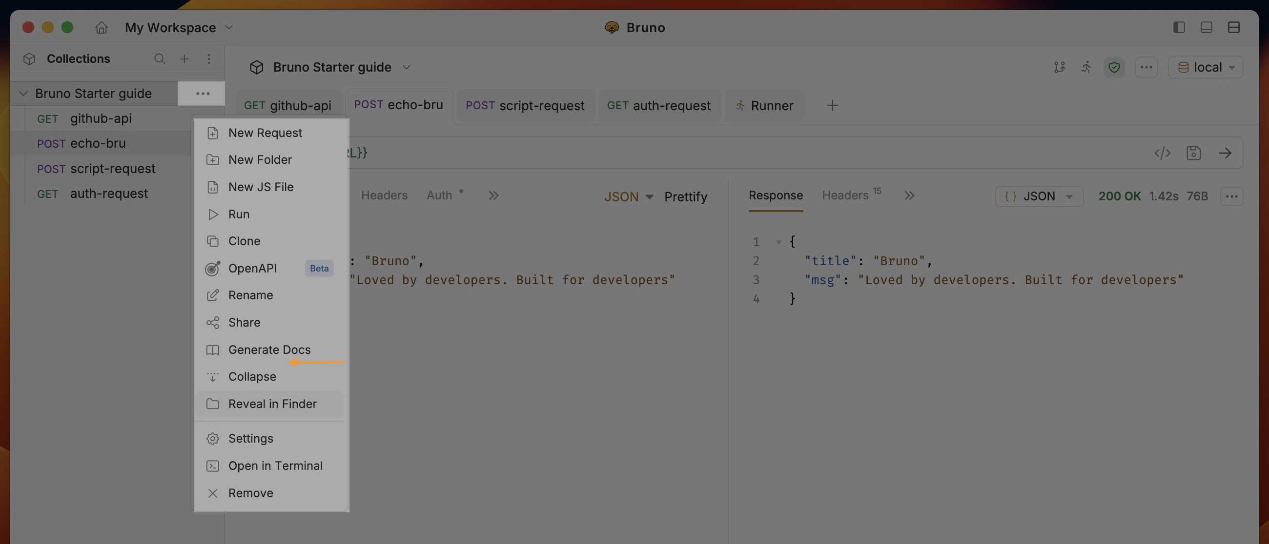Send request with the arrow icon
This screenshot has width=1269, height=544.
coord(1225,153)
